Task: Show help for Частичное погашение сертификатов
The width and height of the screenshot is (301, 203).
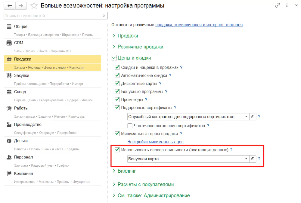Action: coord(208,126)
